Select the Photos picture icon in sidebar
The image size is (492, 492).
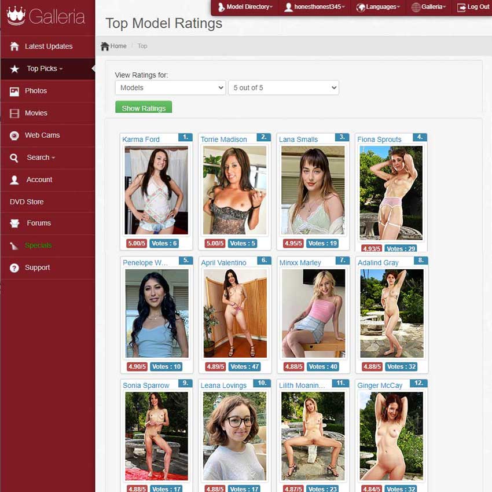[14, 91]
